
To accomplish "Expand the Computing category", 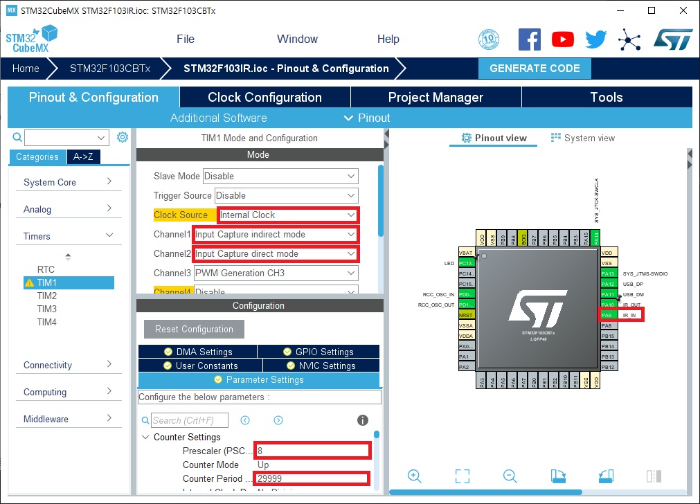I will click(x=69, y=392).
